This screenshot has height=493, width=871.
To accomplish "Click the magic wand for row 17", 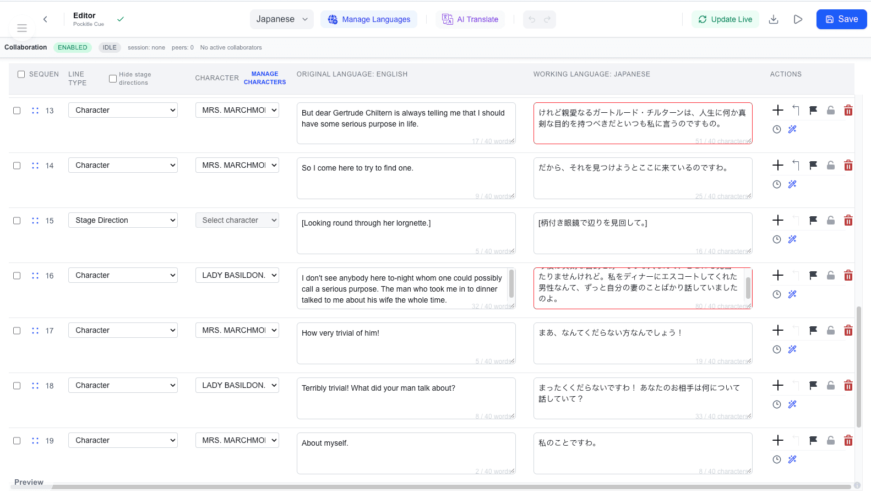I will point(792,349).
